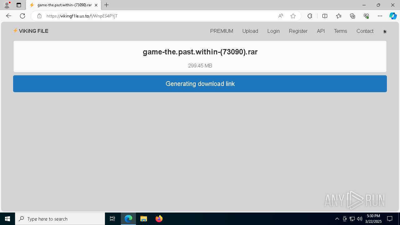Toggle dark mode sun icon
This screenshot has width=400, height=225.
pos(385,32)
